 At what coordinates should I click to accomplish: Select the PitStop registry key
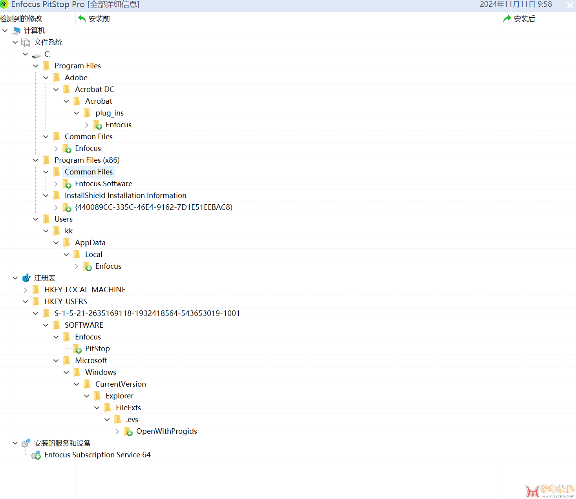click(x=97, y=349)
